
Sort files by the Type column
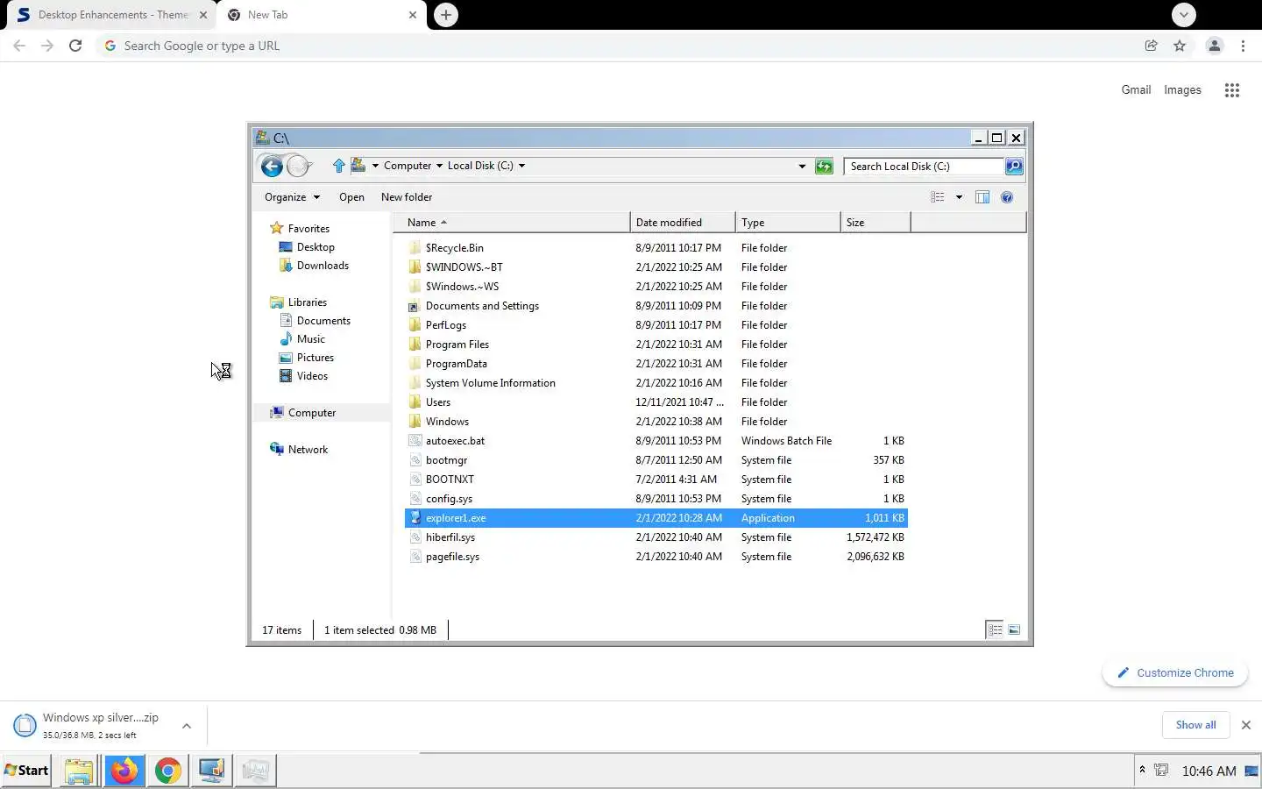(788, 223)
